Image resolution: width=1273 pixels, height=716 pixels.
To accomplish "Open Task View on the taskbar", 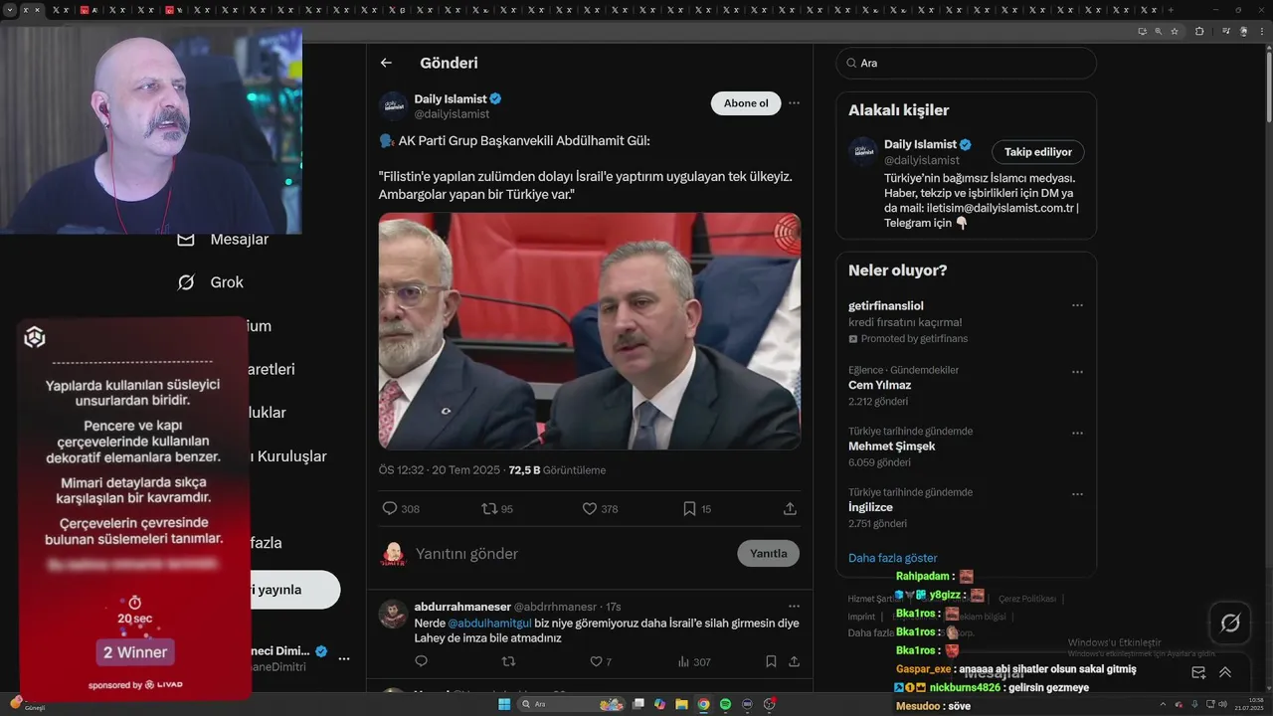I will 637,704.
